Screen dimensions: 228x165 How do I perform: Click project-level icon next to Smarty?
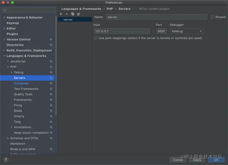click(51, 116)
